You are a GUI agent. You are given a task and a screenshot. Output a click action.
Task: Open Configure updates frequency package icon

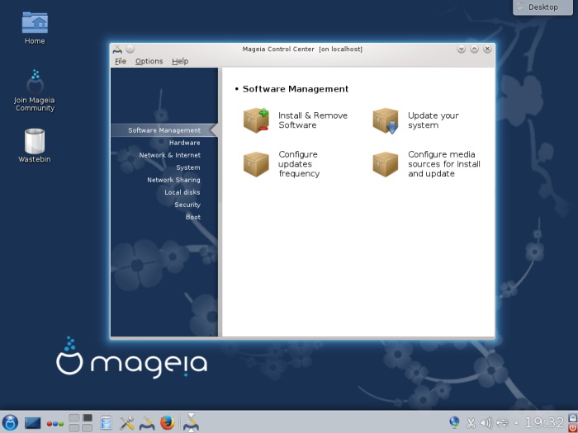256,164
